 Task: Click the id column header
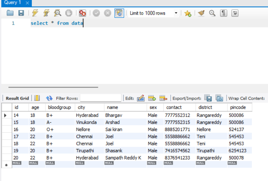pyautogui.click(x=20, y=107)
